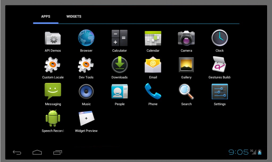
Task: Open the Settings app
Action: (220, 91)
